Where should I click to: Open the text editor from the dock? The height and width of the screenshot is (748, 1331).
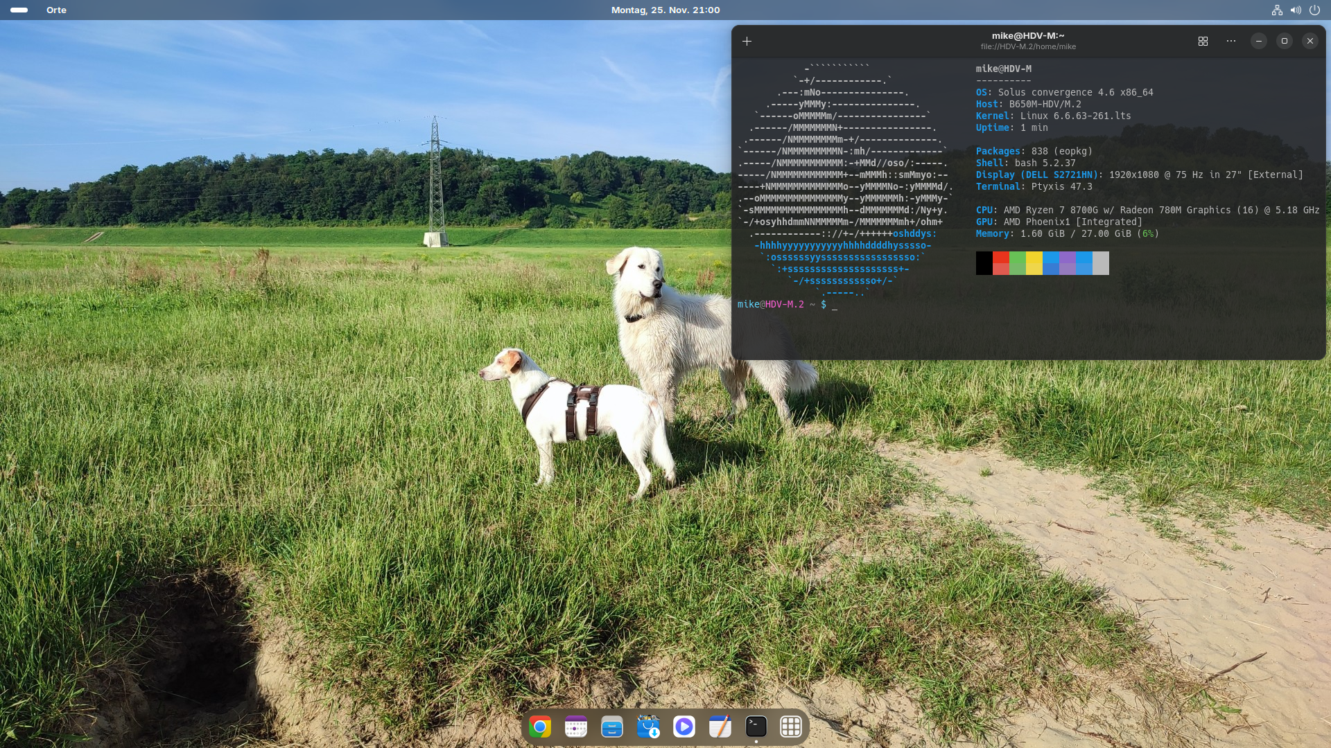point(720,727)
